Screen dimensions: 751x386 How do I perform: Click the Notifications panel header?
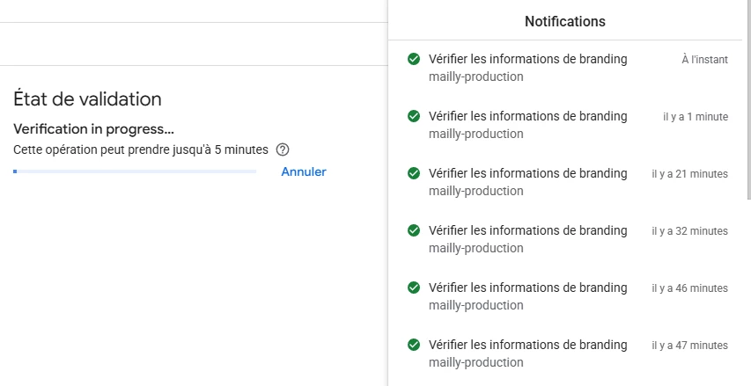564,21
